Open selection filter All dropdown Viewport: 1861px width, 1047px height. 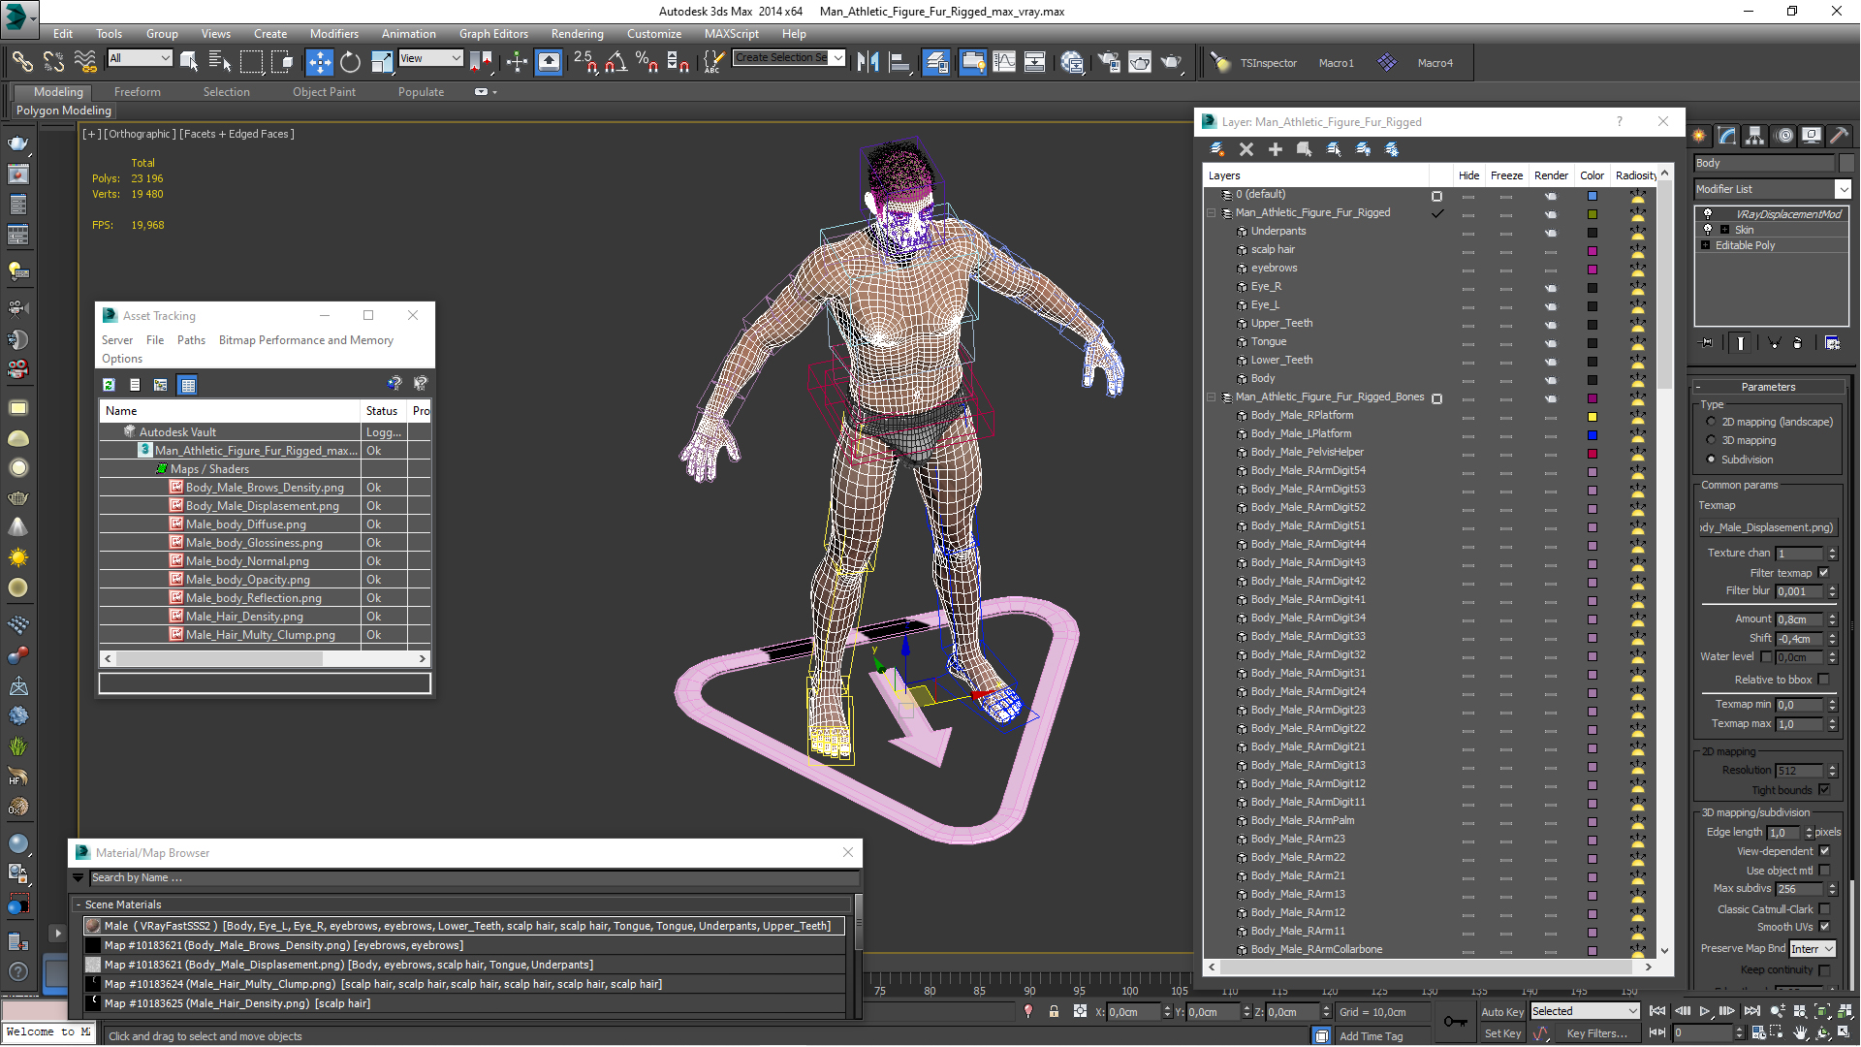(140, 58)
